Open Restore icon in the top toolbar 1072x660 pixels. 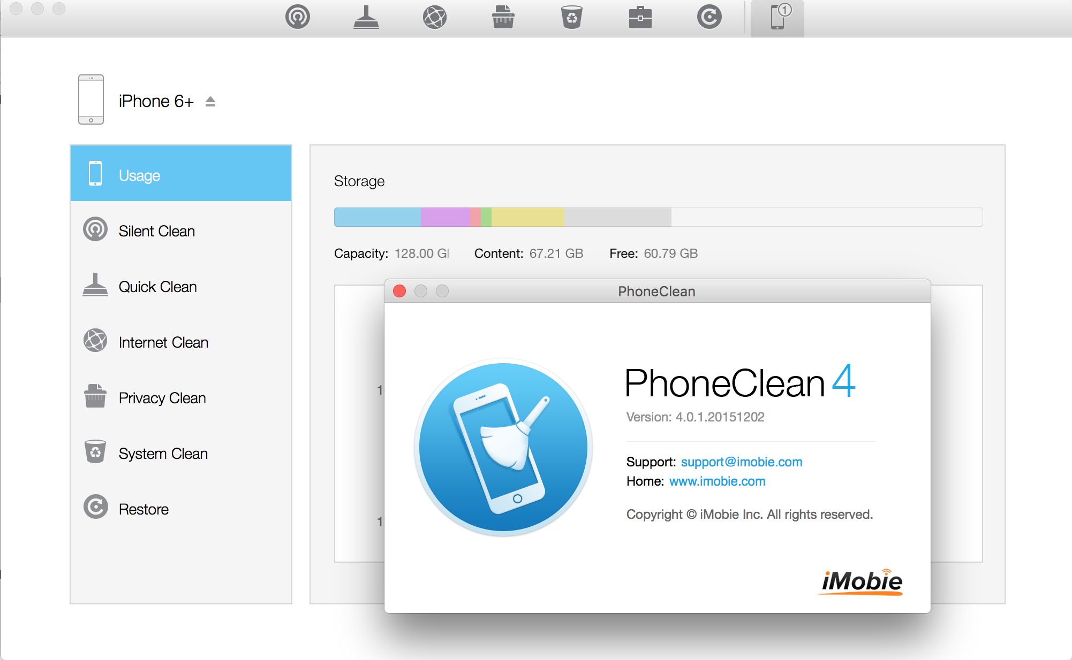[709, 17]
